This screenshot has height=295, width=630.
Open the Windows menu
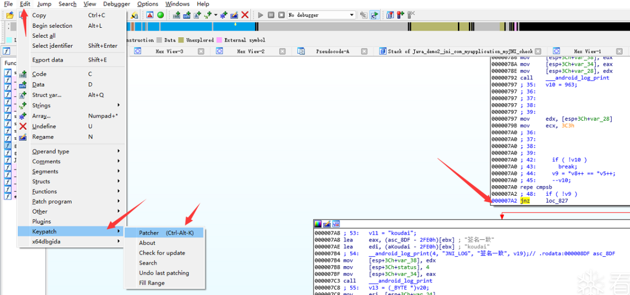pyautogui.click(x=177, y=4)
